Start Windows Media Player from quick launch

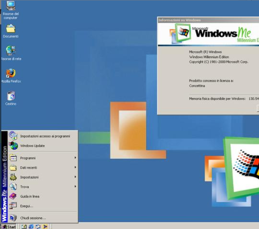[x=45, y=226]
